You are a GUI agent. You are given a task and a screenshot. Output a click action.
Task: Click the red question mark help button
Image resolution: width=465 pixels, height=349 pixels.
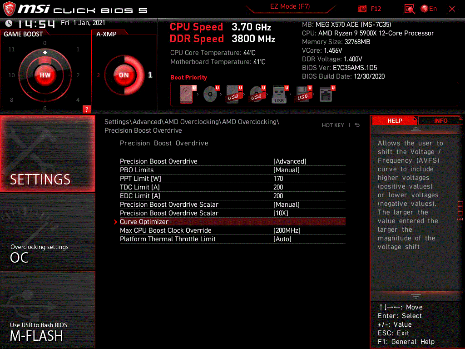tap(87, 109)
